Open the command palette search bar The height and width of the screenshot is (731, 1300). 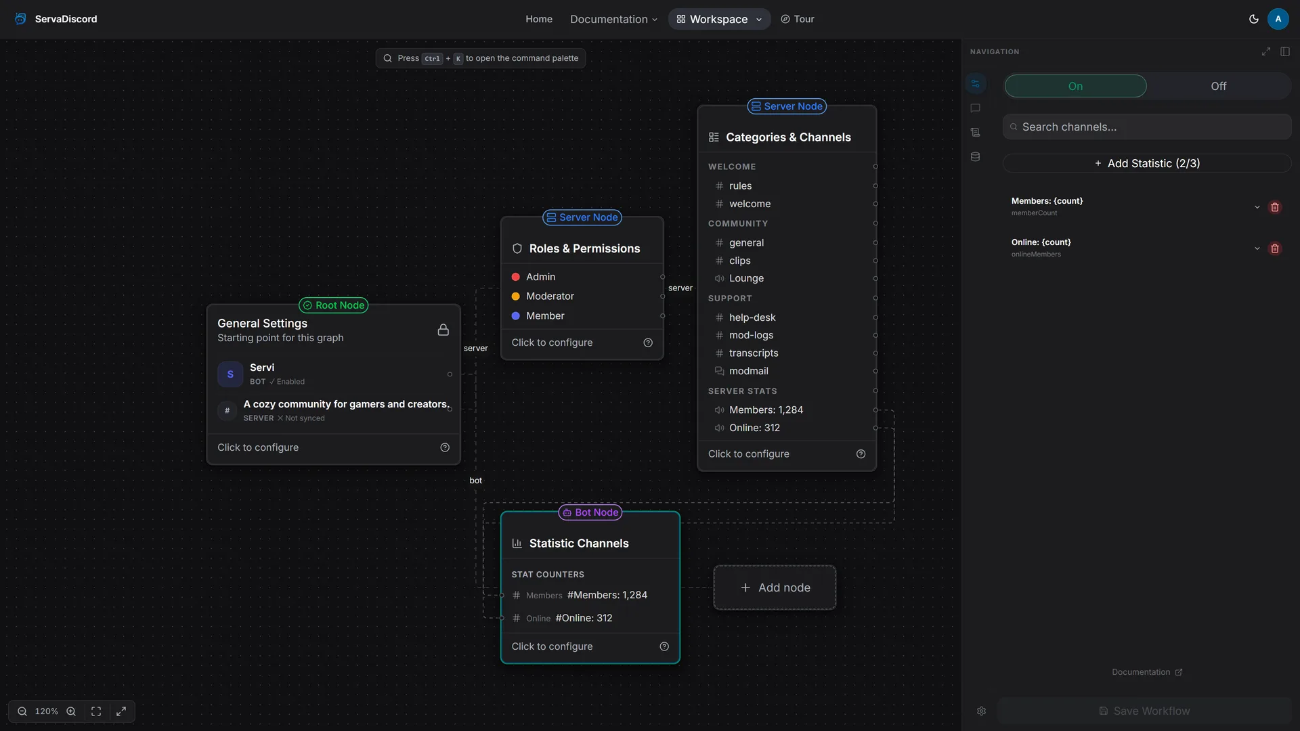click(481, 58)
